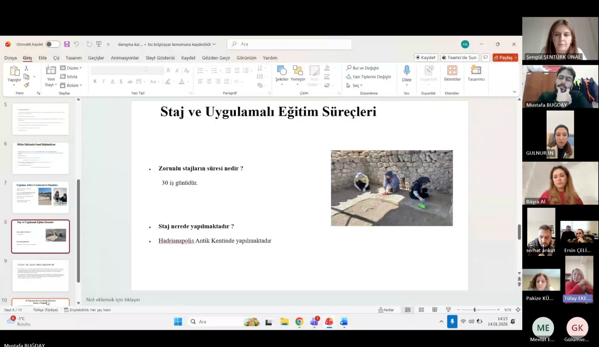Switch to the Animasyonlar tab
Screen dimensions: 599x347
[x=125, y=58]
